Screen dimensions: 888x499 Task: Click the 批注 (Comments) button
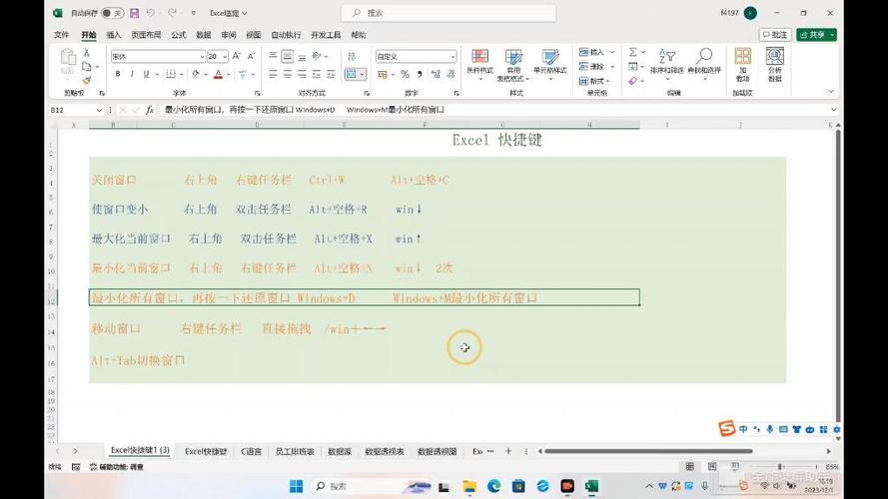click(x=775, y=35)
